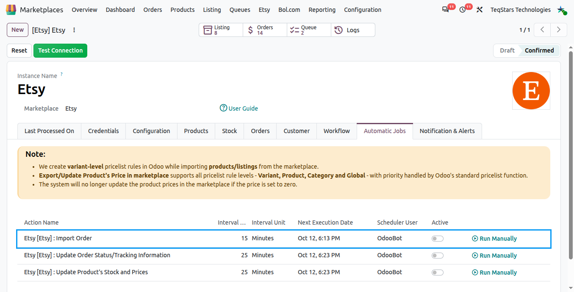
Task: Click 'Etsy [Etsy] : Import Order' row
Action: 284,239
